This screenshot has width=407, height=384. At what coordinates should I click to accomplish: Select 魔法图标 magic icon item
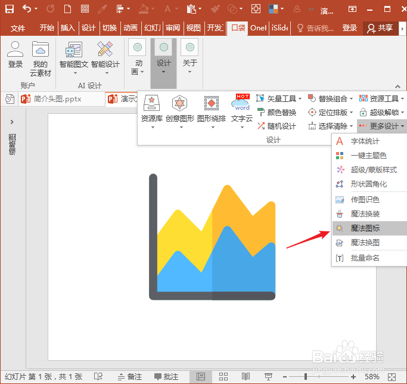(x=369, y=228)
